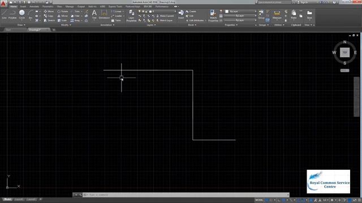Click the Table tool
This screenshot has height=203, width=362.
pyautogui.click(x=116, y=20)
